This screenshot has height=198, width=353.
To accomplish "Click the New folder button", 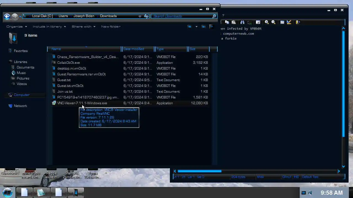I will [x=111, y=27].
